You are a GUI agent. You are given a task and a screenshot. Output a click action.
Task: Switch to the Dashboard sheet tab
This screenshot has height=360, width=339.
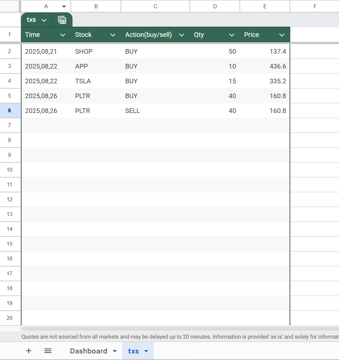click(88, 351)
